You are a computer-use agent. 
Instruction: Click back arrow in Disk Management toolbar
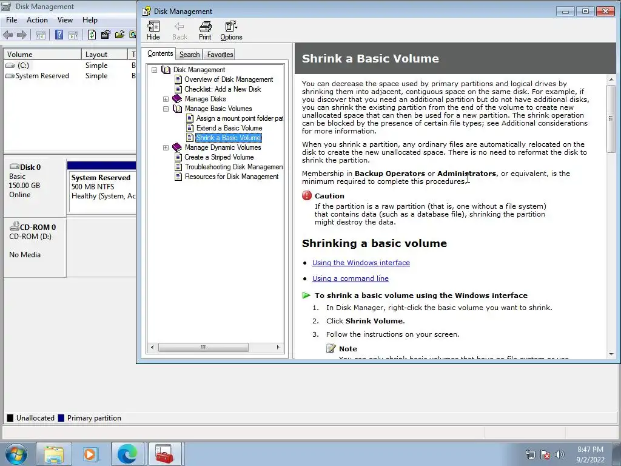point(8,35)
